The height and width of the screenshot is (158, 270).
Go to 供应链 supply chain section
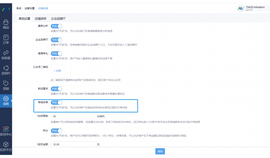point(6,55)
